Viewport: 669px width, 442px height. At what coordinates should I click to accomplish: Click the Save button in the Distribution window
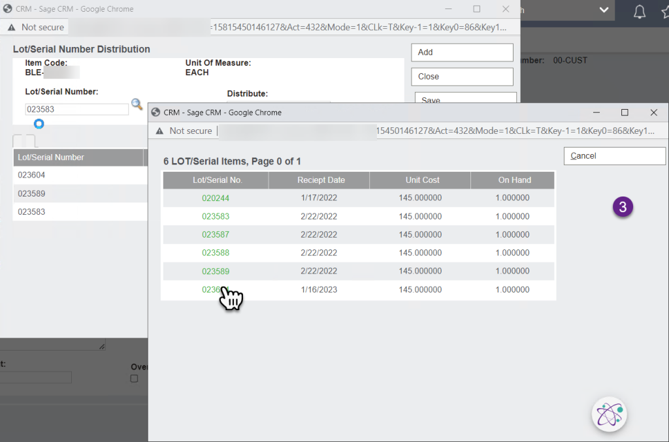[x=465, y=98]
